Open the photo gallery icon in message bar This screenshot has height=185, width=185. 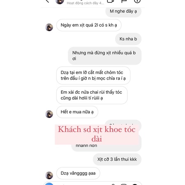click(x=124, y=185)
